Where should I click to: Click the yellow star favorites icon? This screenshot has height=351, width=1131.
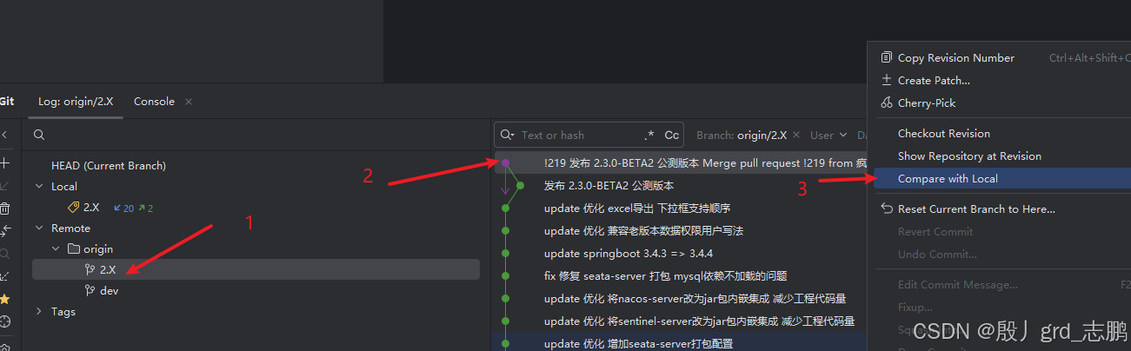click(4, 299)
